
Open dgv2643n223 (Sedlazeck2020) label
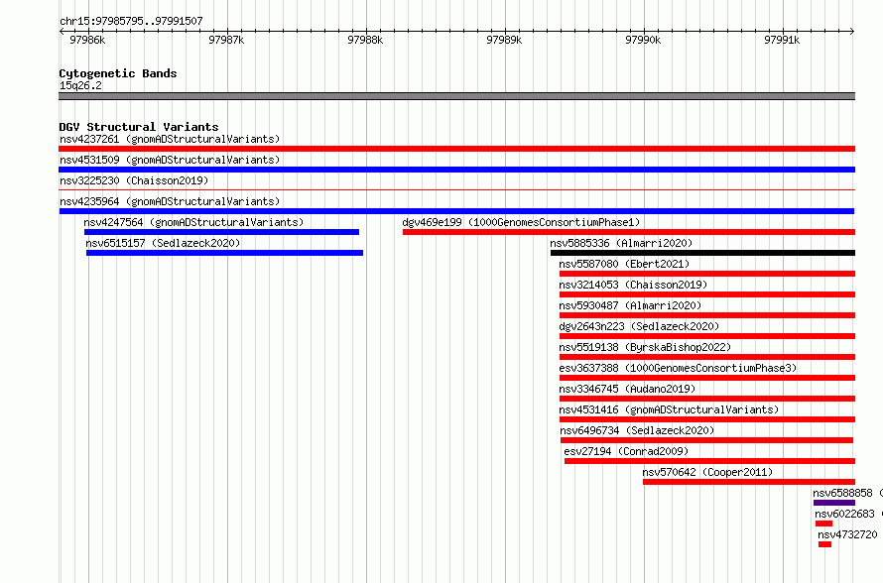(x=639, y=326)
